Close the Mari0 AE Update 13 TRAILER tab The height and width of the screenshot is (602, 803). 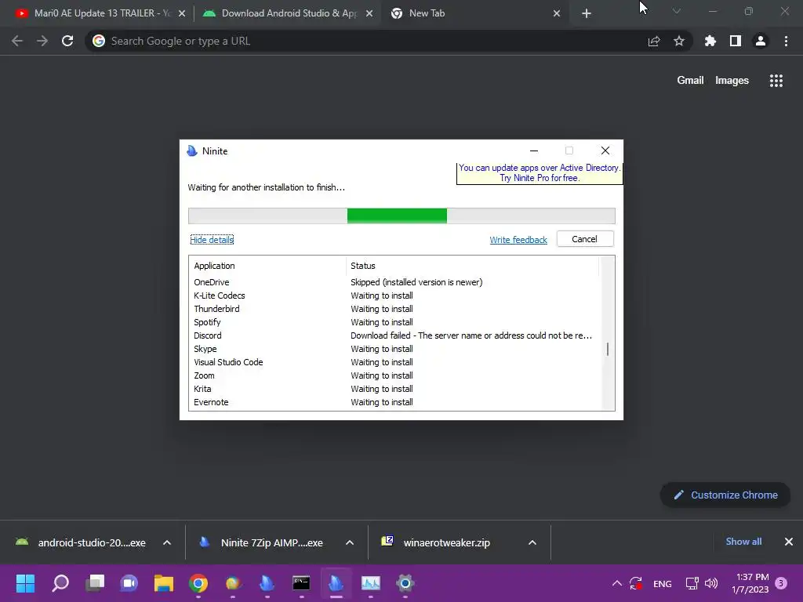coord(182,13)
